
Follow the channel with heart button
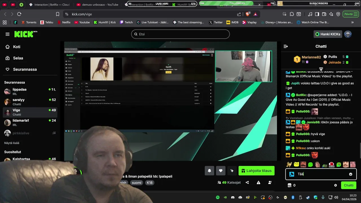[221, 171]
